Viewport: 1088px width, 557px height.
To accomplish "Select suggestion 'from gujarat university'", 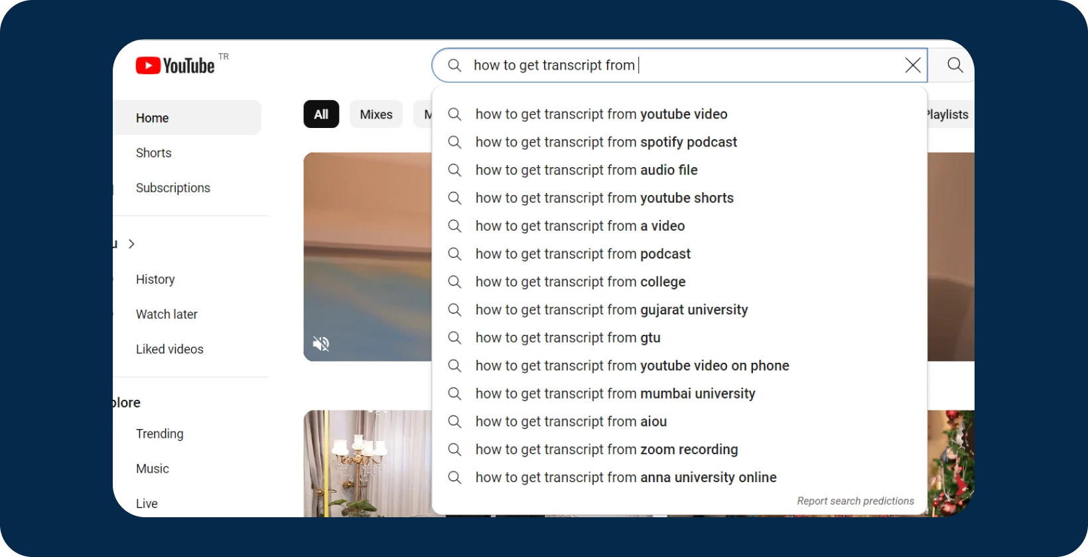I will tap(679, 310).
